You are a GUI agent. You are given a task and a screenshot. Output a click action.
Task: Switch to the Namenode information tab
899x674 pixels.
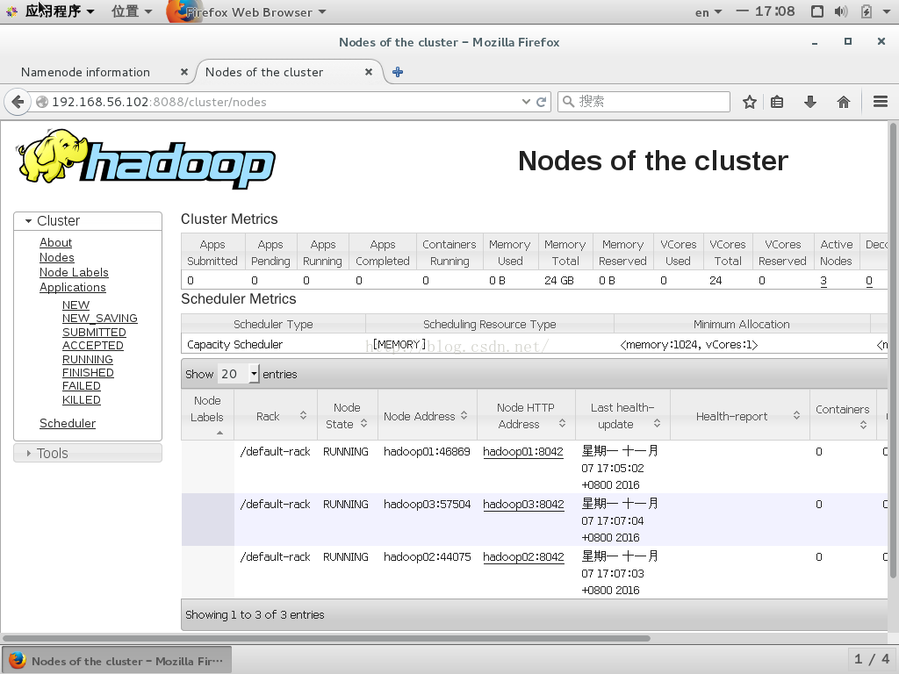pos(85,72)
